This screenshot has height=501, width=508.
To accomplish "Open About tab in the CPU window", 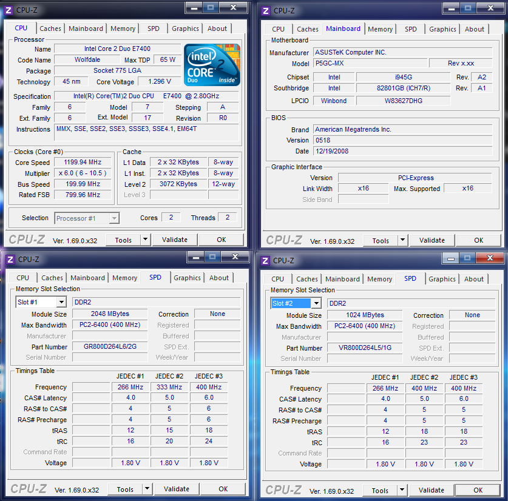I will coord(217,29).
